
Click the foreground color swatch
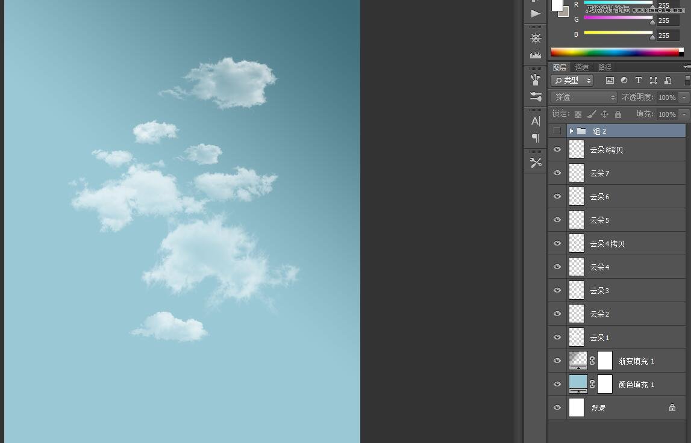click(x=557, y=5)
